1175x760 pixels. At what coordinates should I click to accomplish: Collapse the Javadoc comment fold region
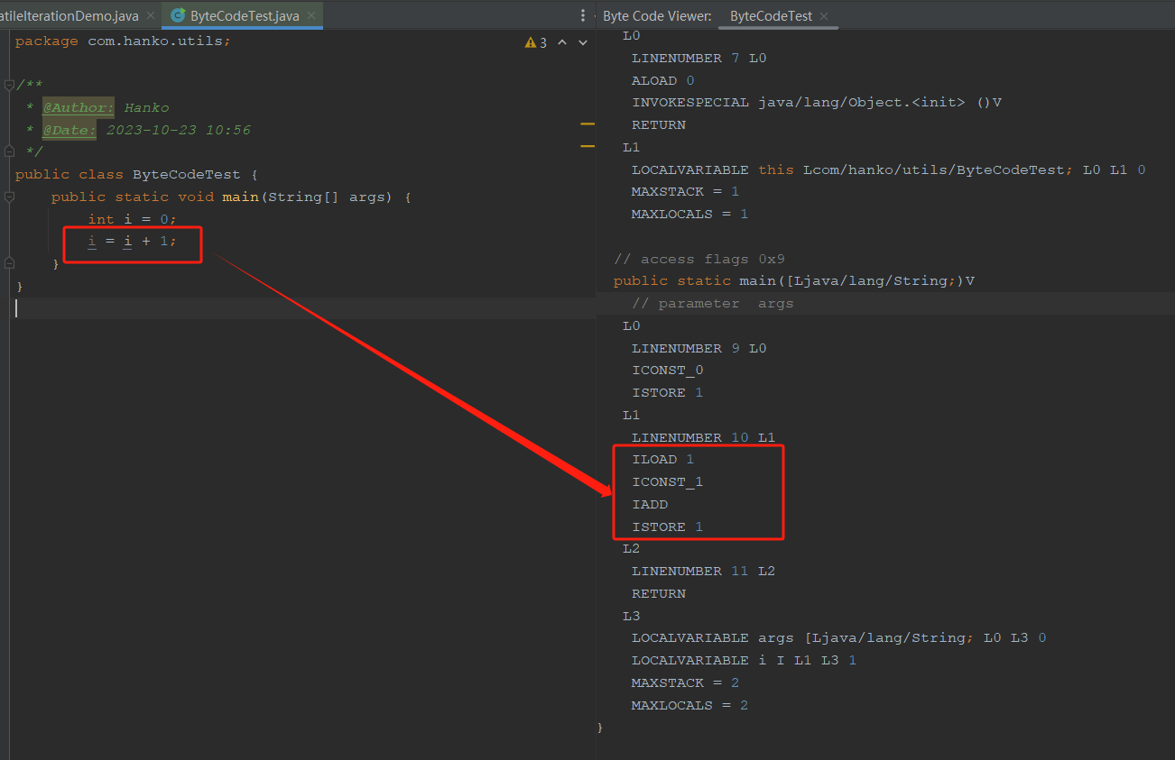point(7,84)
